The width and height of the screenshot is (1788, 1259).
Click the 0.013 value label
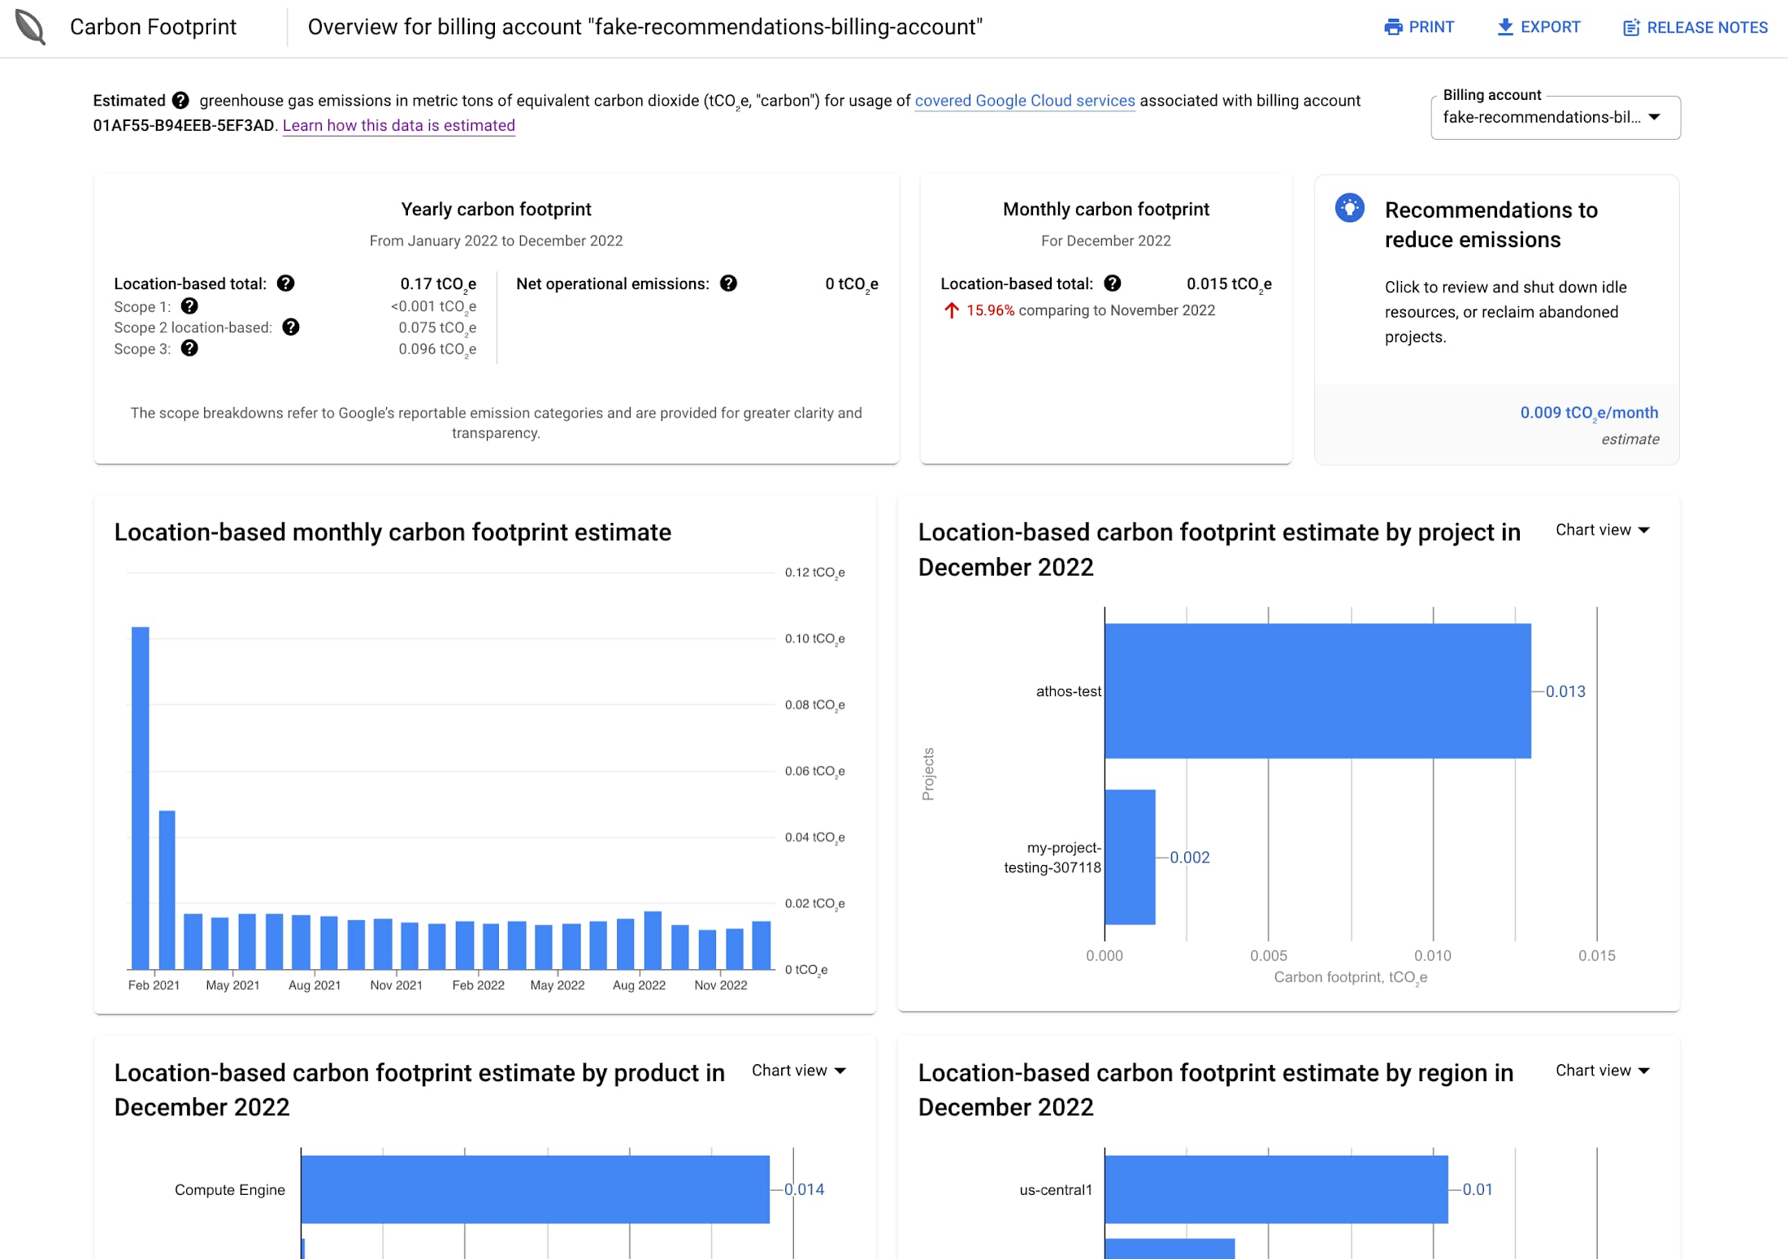(1565, 691)
